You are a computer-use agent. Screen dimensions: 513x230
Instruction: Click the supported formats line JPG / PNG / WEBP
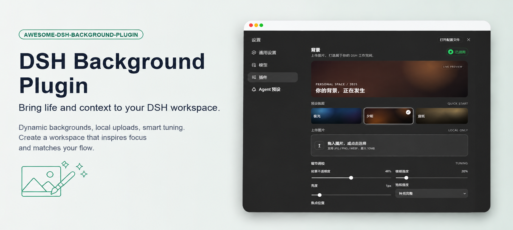[351, 149]
